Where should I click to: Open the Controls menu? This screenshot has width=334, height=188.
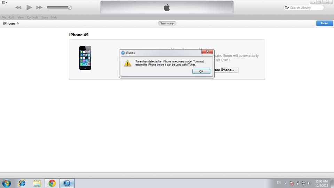[32, 17]
